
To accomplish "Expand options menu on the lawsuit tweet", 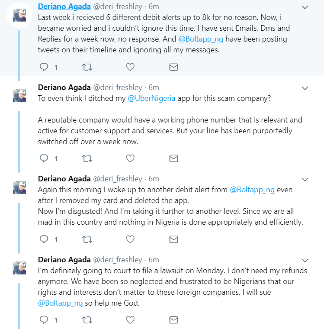I will click(305, 261).
